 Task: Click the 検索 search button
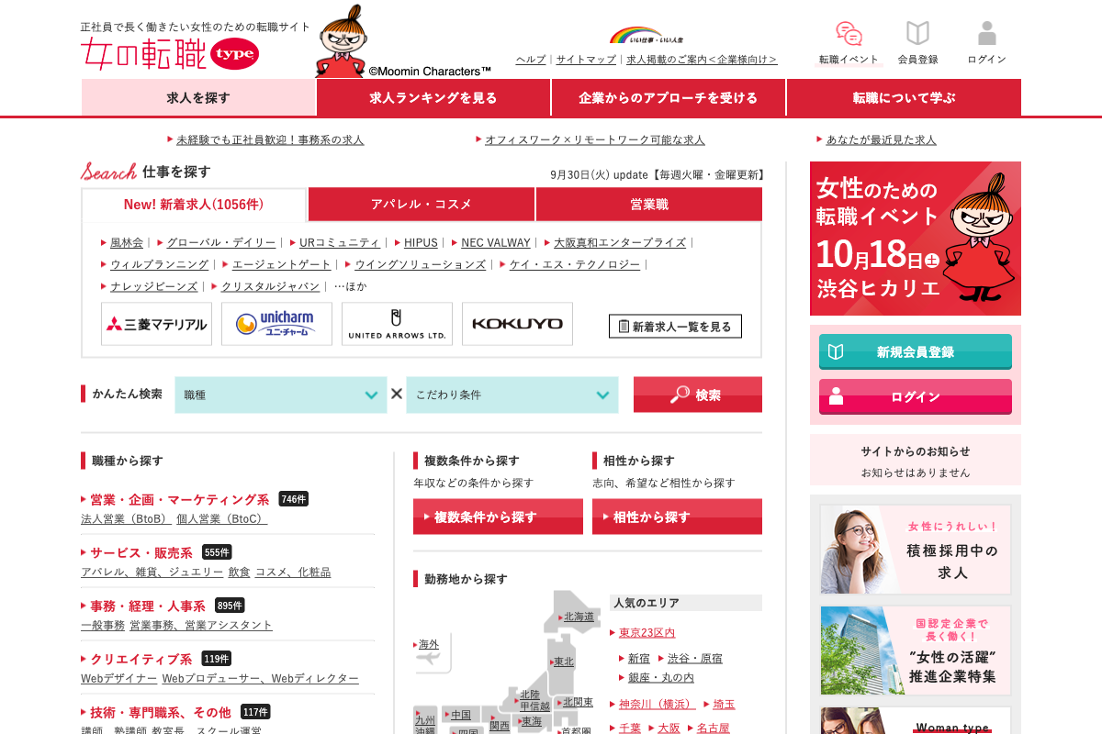coord(697,395)
